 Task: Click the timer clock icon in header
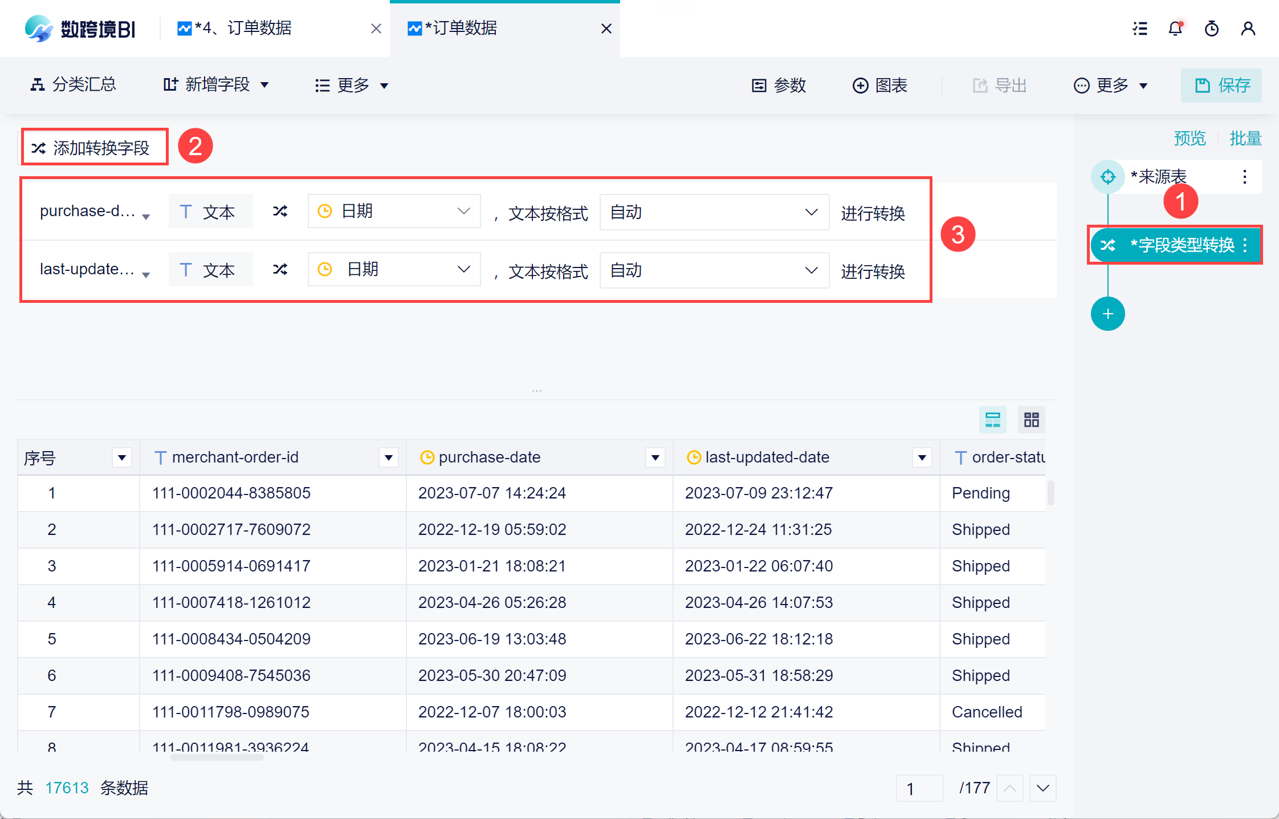pyautogui.click(x=1212, y=29)
